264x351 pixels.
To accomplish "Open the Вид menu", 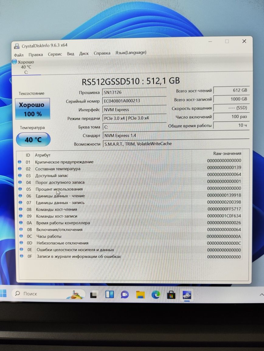I will [71, 54].
